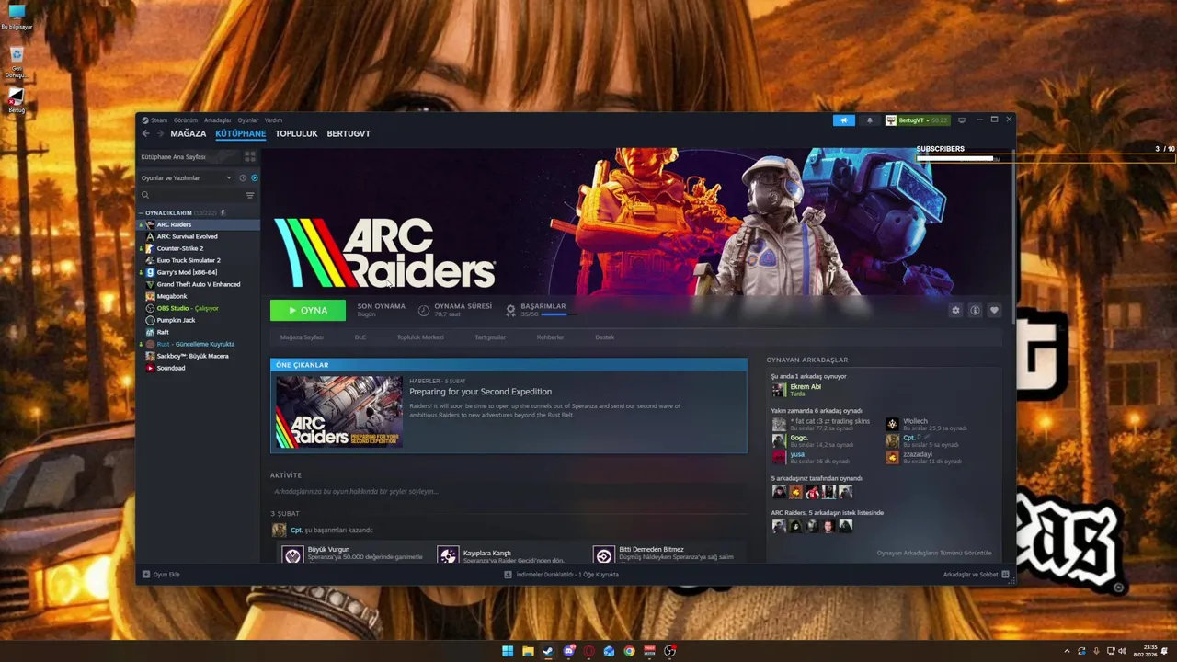Open the Bu bilgisayar desktop icon
Image resolution: width=1177 pixels, height=662 pixels.
tap(17, 17)
